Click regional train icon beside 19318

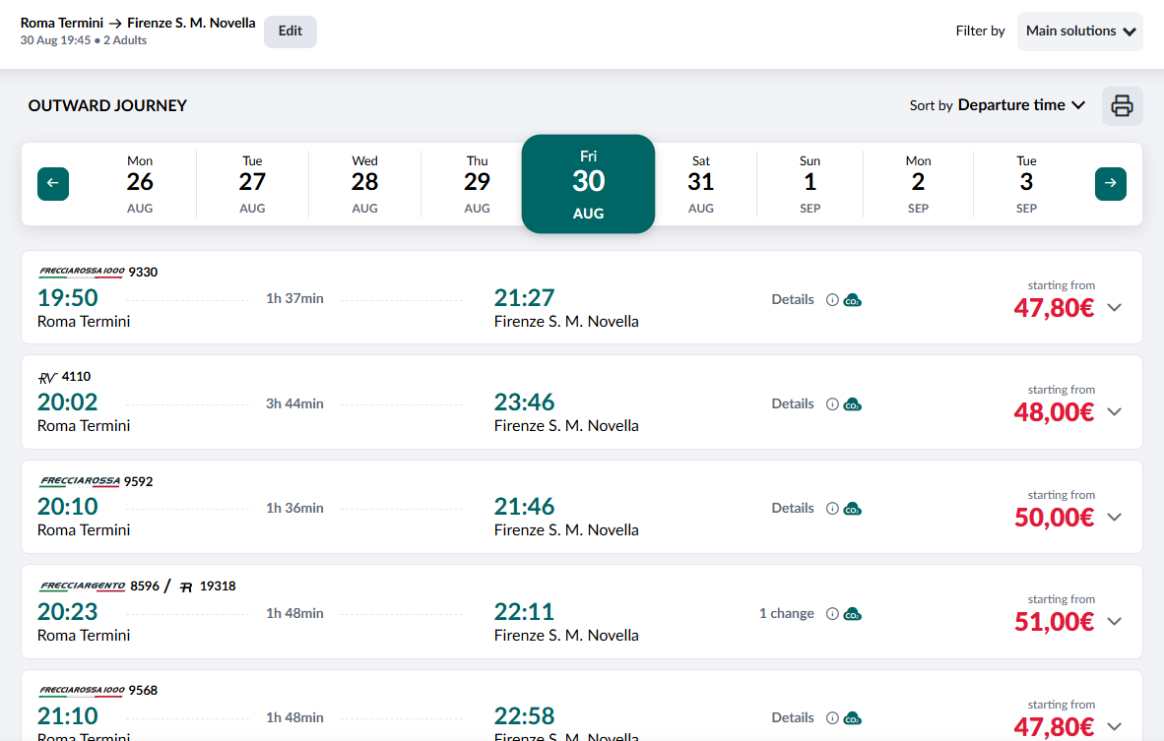(x=186, y=587)
